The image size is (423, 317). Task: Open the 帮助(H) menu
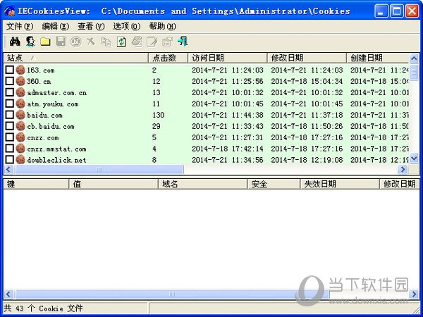click(x=162, y=27)
